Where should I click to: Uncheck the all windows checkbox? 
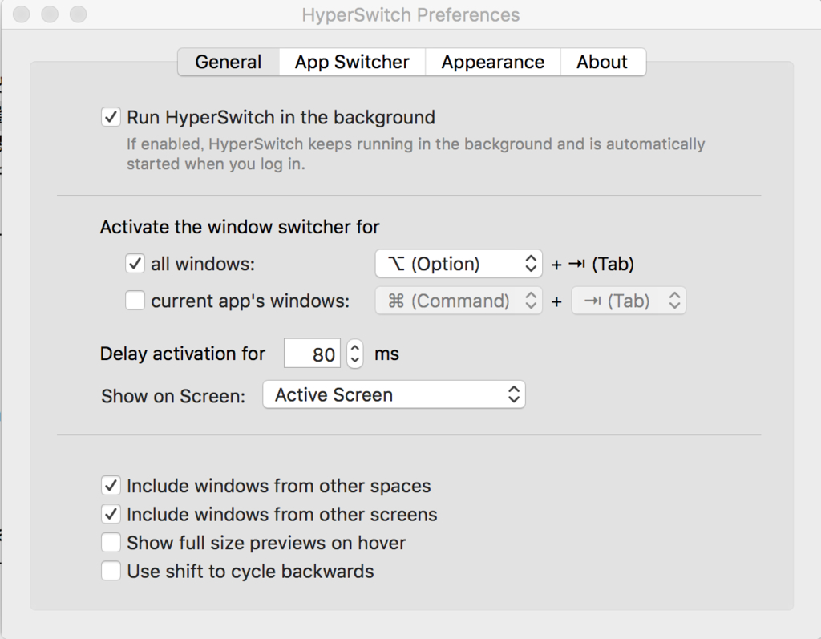(x=135, y=263)
